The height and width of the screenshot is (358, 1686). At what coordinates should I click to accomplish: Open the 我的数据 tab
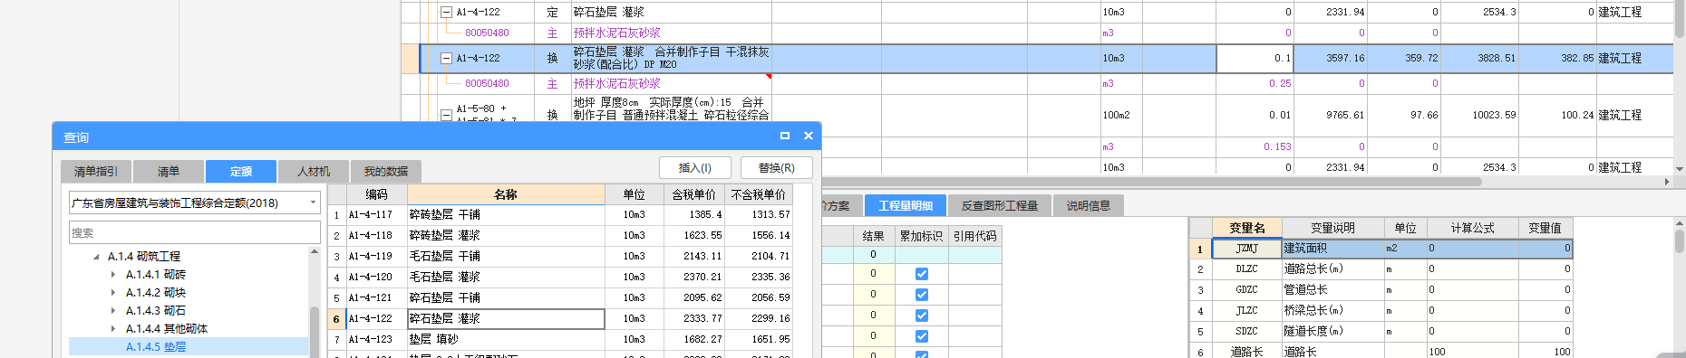(386, 171)
